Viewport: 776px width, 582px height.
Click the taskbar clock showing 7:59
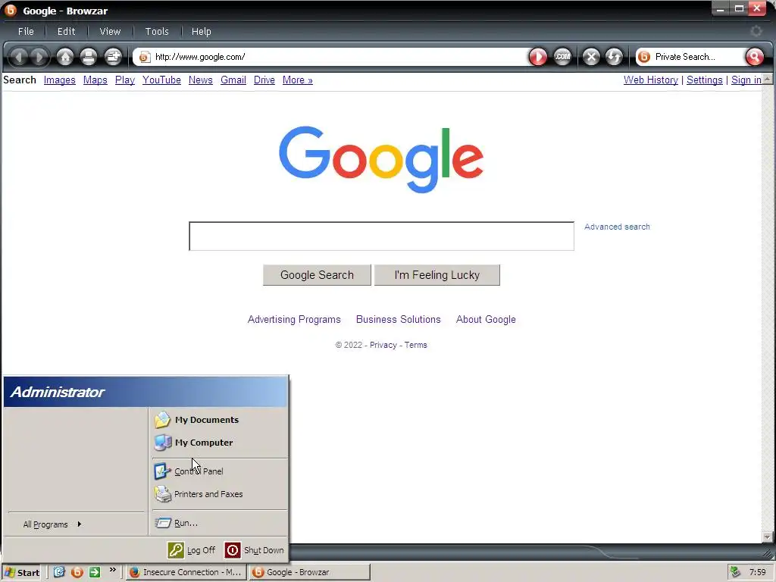pos(758,572)
